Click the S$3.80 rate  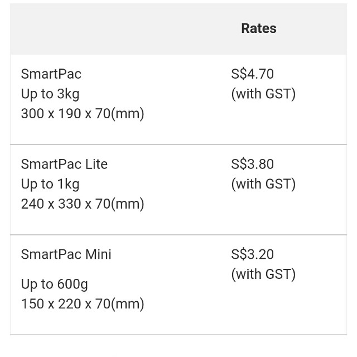[252, 164]
